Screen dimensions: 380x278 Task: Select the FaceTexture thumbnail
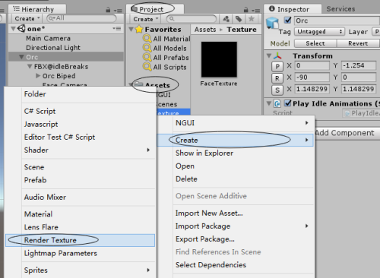[x=219, y=59]
